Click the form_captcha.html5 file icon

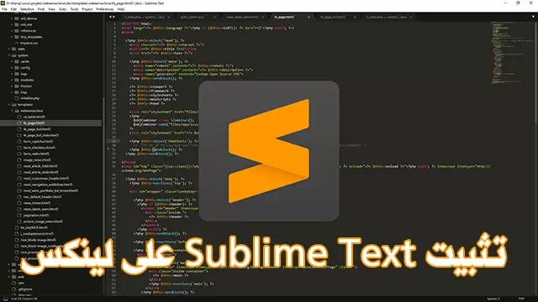19,142
